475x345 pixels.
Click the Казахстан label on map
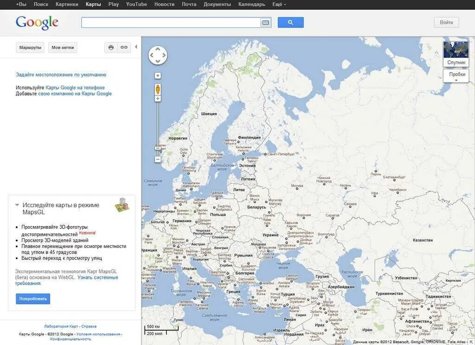(423, 240)
